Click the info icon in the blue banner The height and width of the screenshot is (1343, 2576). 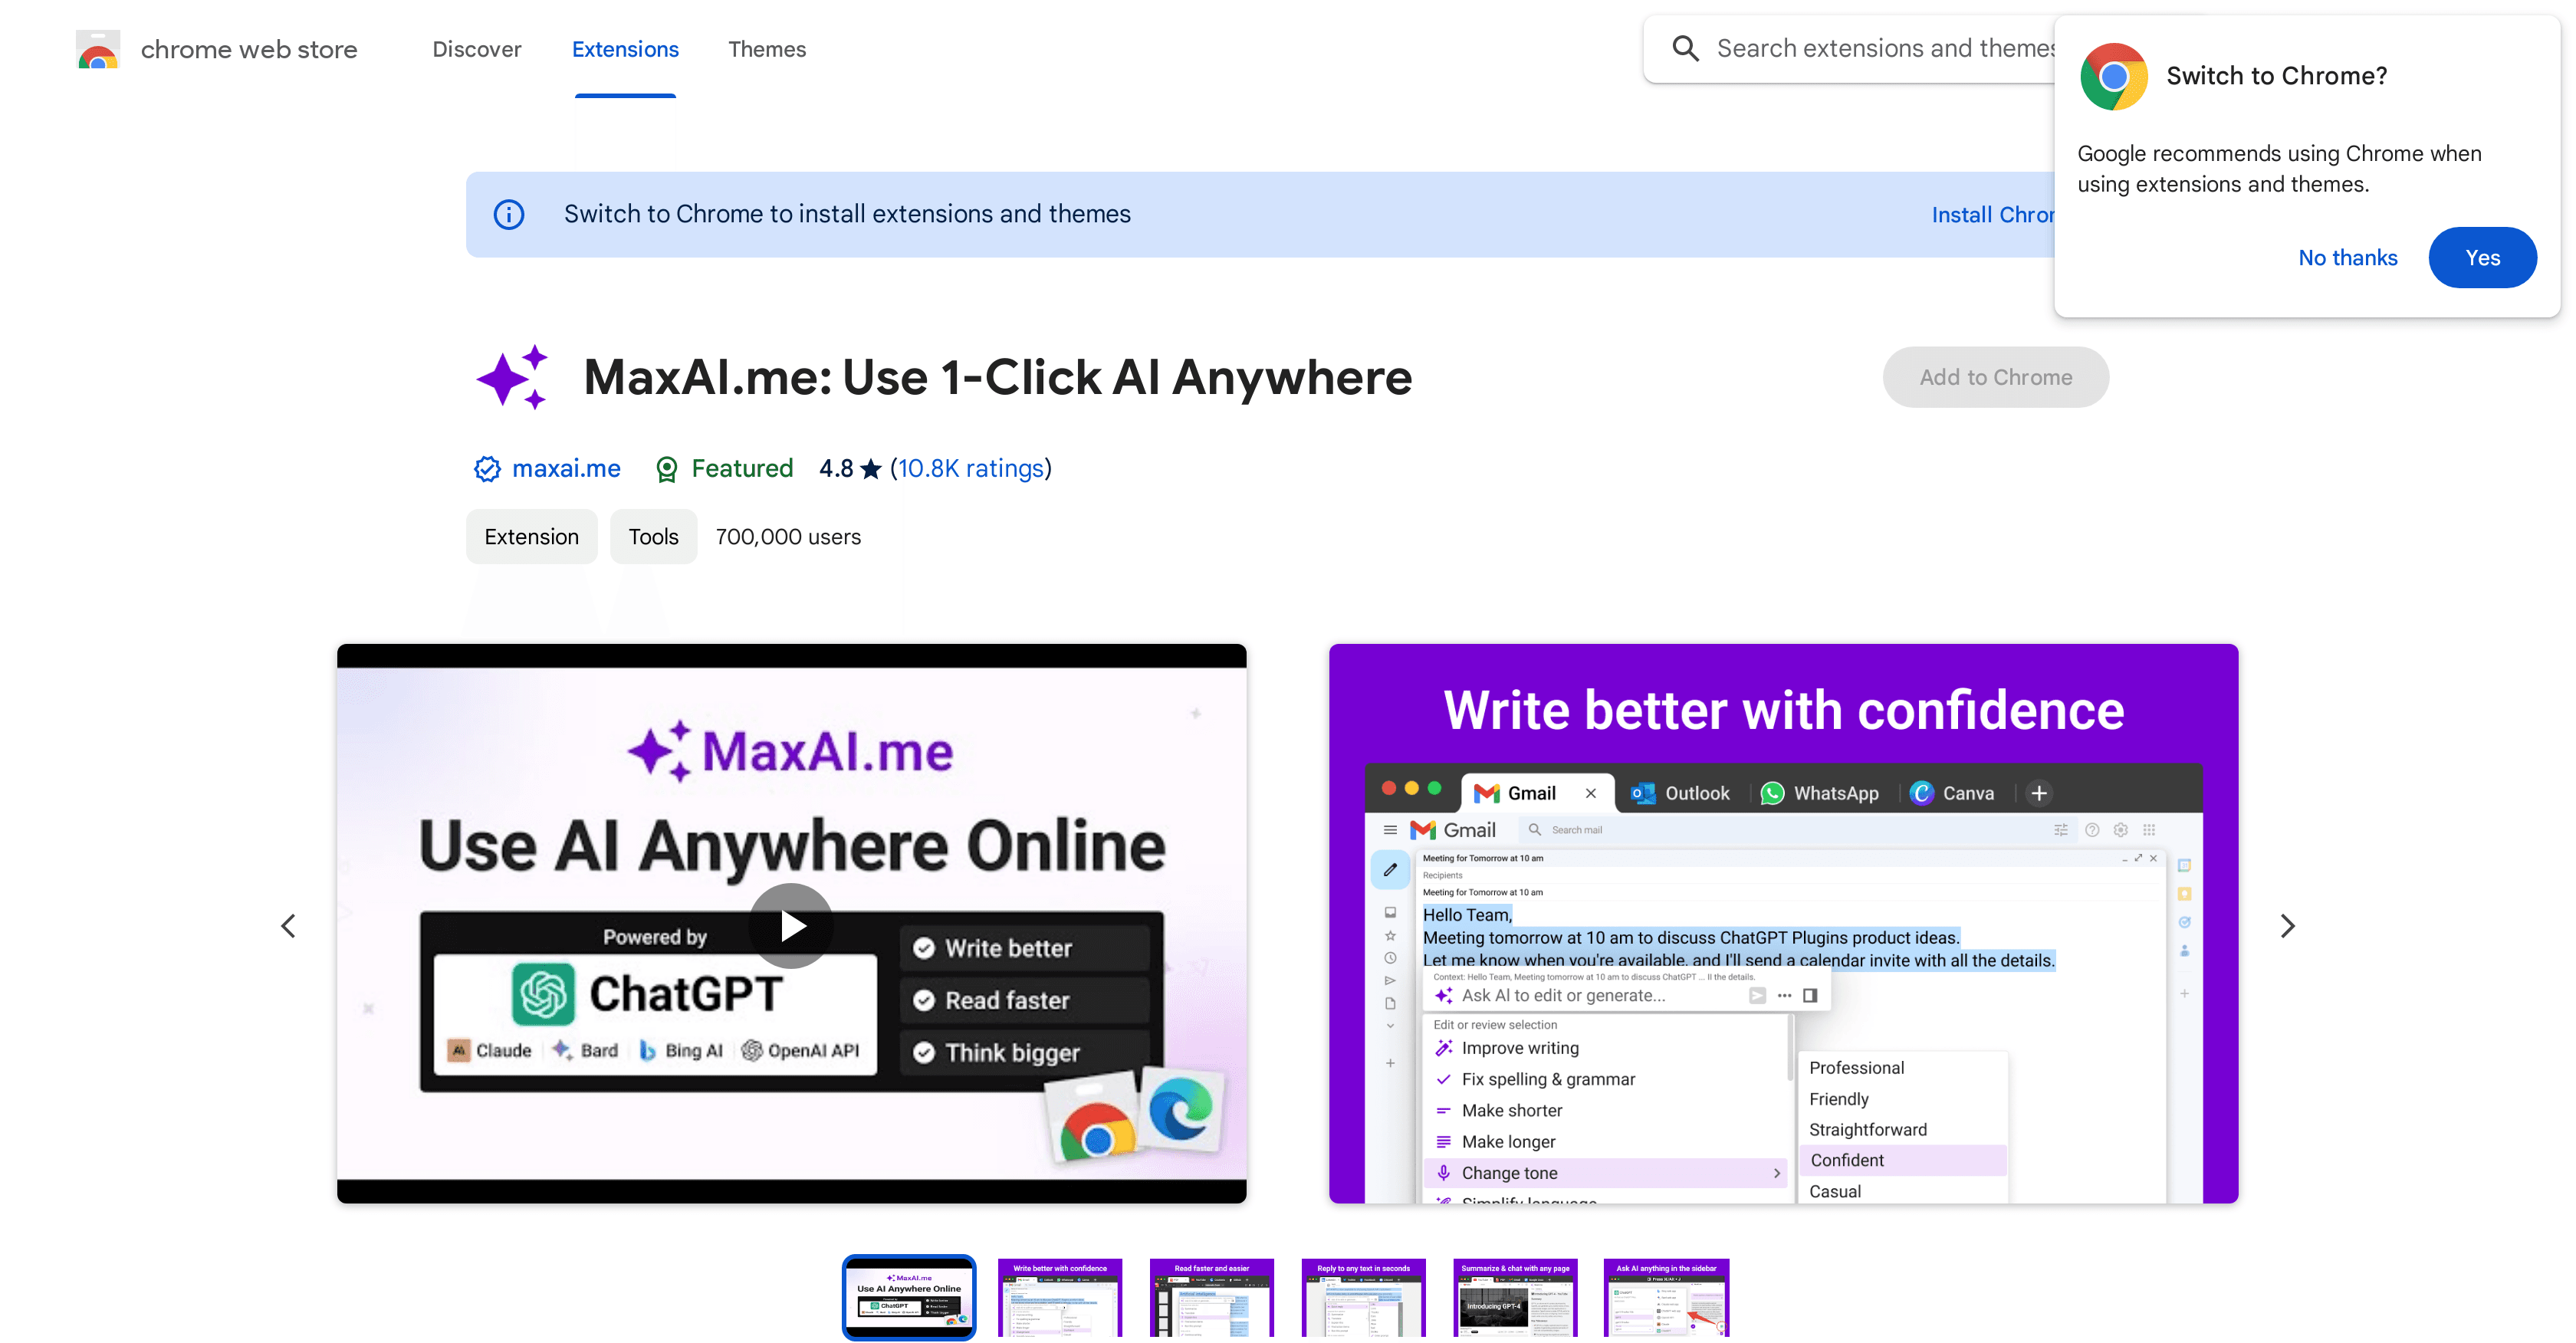click(509, 214)
